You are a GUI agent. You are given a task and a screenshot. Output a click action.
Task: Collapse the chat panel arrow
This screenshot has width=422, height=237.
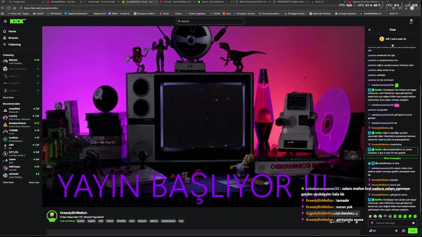(x=370, y=30)
